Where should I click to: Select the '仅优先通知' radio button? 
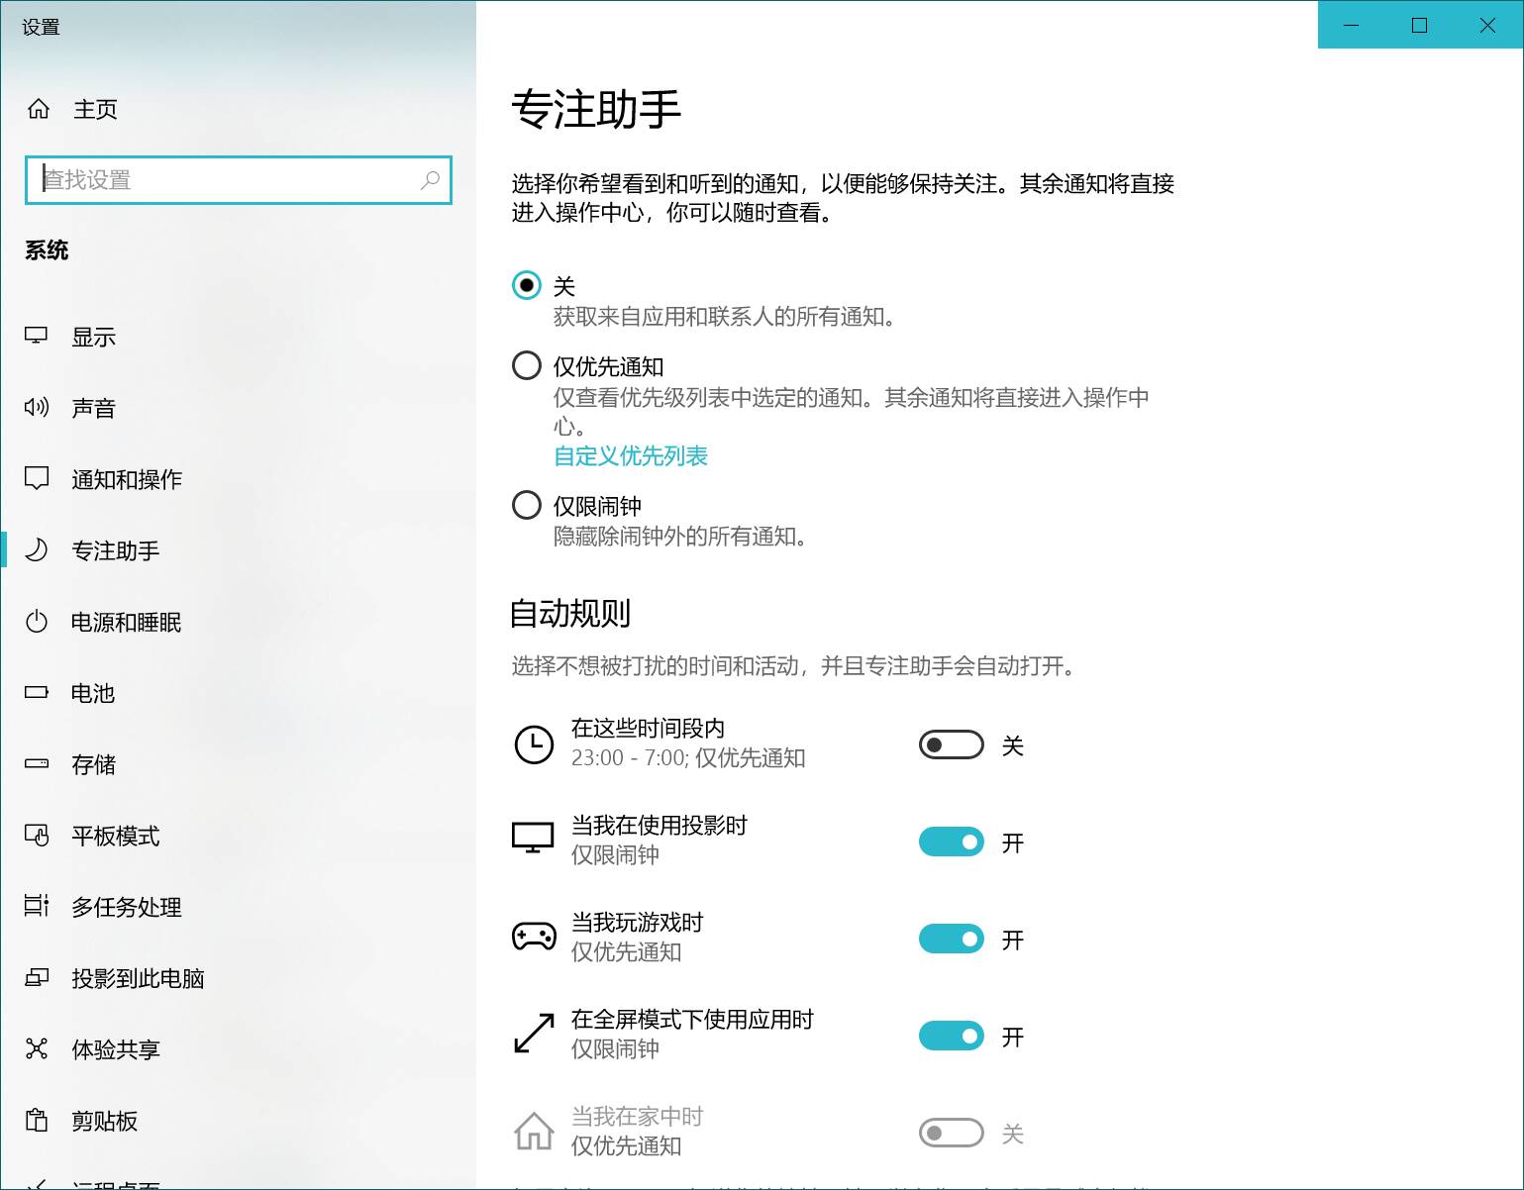(x=527, y=366)
